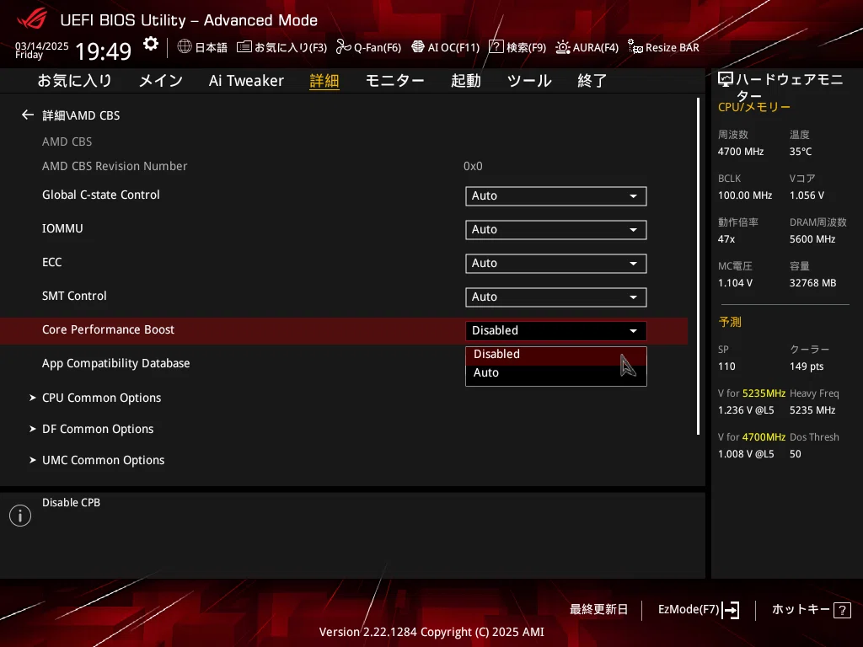Click the お気に入り(F3) button label
863x647 pixels.
(x=291, y=47)
